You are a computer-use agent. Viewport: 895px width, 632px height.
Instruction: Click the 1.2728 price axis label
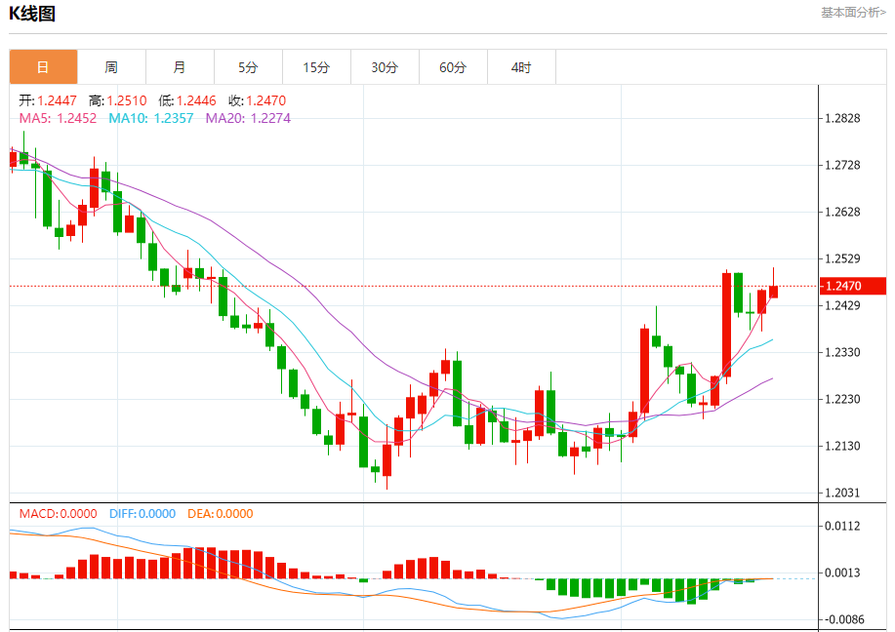[842, 165]
